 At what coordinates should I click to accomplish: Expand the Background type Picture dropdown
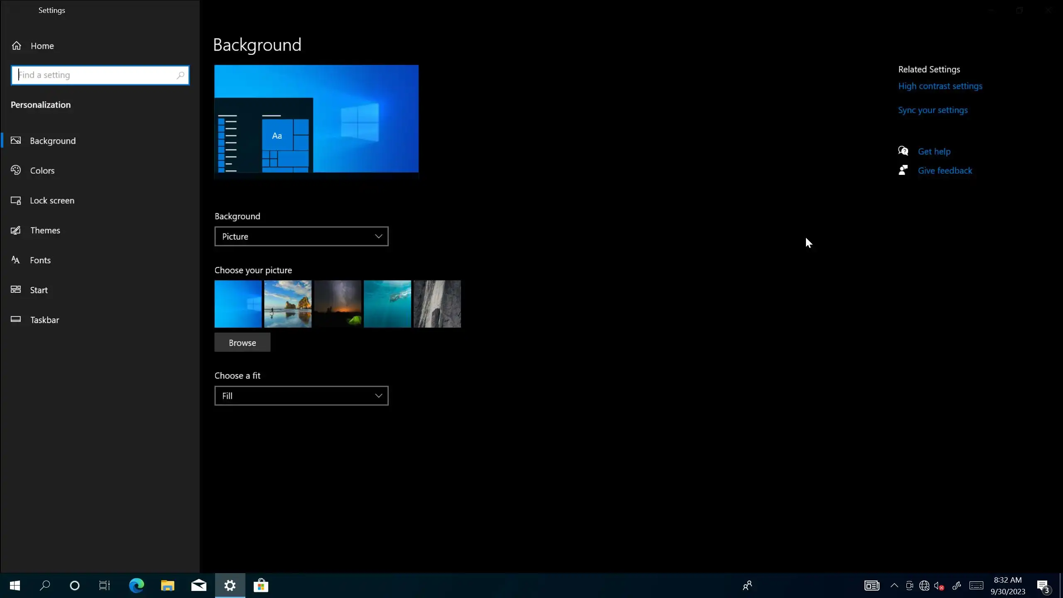point(301,236)
